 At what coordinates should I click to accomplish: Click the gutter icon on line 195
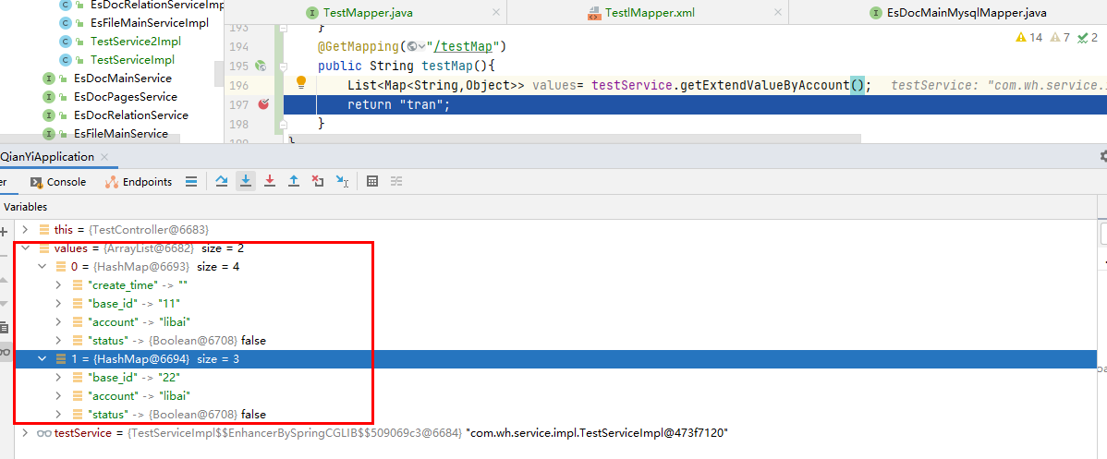pyautogui.click(x=261, y=66)
